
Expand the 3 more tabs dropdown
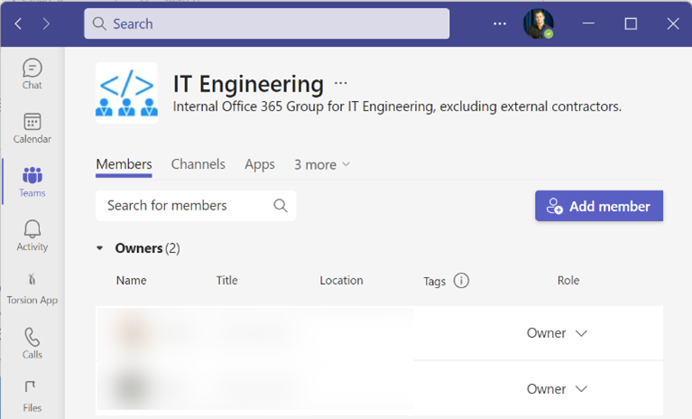pyautogui.click(x=322, y=164)
